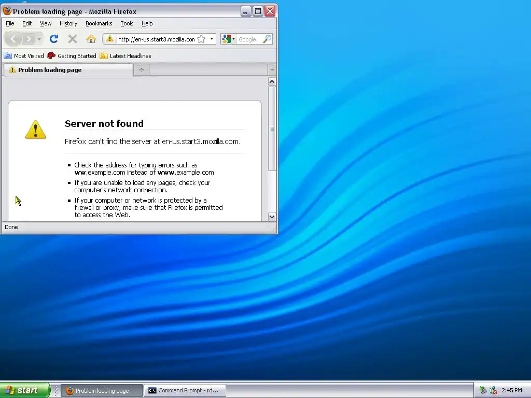531x398 pixels.
Task: Open the File menu
Action: point(10,23)
